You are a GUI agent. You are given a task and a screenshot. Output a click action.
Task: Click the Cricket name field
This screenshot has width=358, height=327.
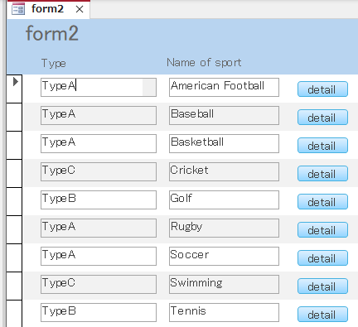[224, 171]
